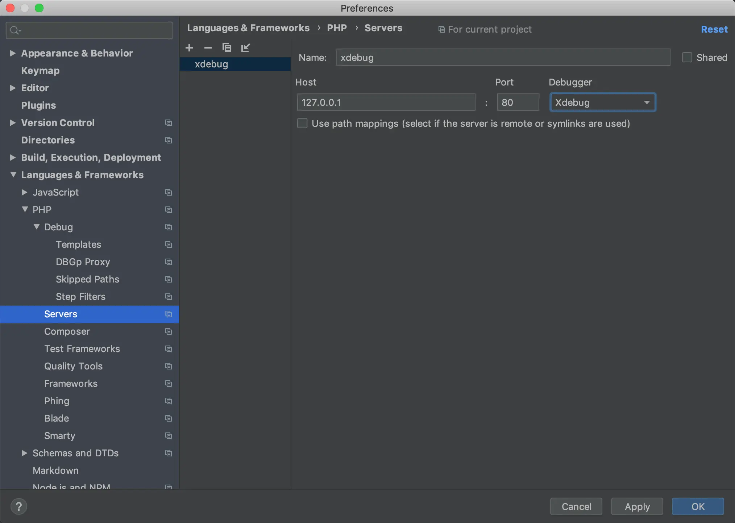Enable the Shared checkbox
Image resolution: width=735 pixels, height=523 pixels.
[x=687, y=58]
